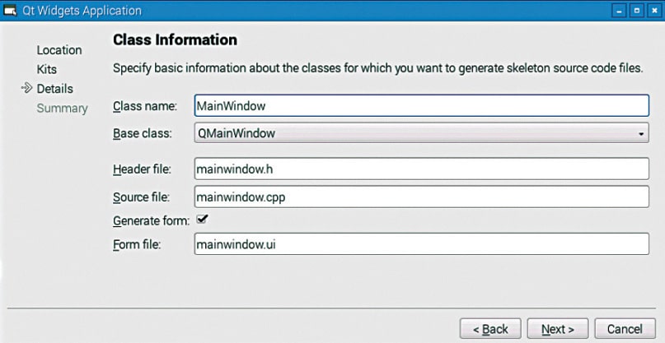Select the Location wizard step
Image resolution: width=665 pixels, height=343 pixels.
point(59,50)
